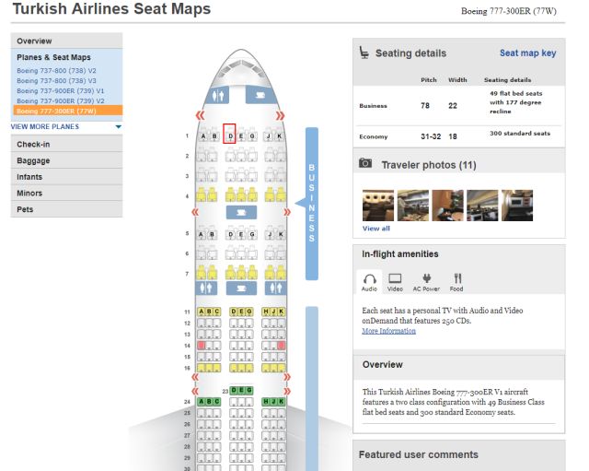This screenshot has height=471, width=589.
Task: Select the Audio headphones amenity icon
Action: tap(370, 278)
